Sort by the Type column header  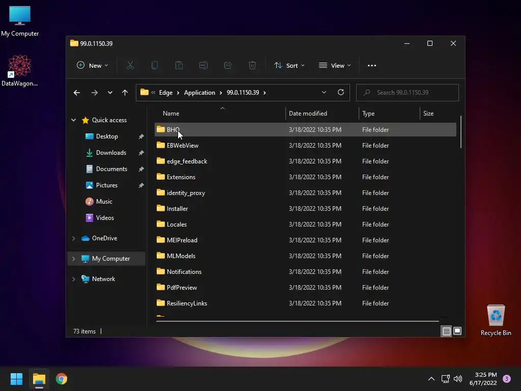point(389,114)
